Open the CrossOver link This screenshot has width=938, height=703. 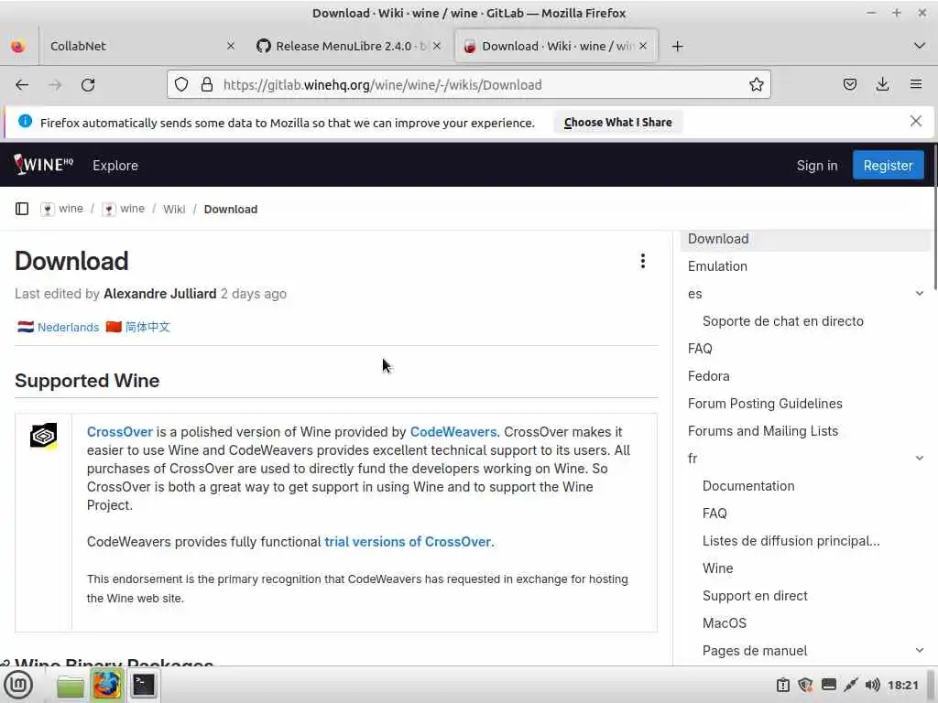pyautogui.click(x=120, y=432)
